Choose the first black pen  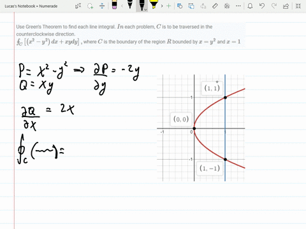coord(130,4)
